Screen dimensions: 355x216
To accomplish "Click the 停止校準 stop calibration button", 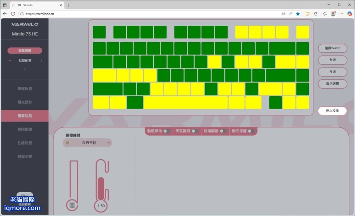I will click(332, 111).
